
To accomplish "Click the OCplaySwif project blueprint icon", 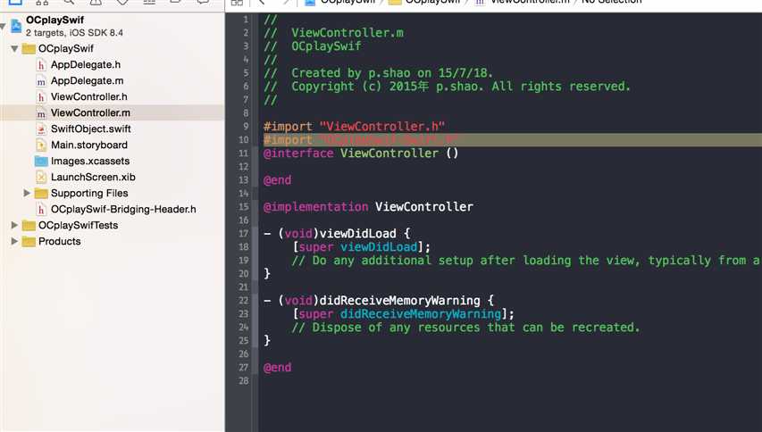I will point(16,26).
